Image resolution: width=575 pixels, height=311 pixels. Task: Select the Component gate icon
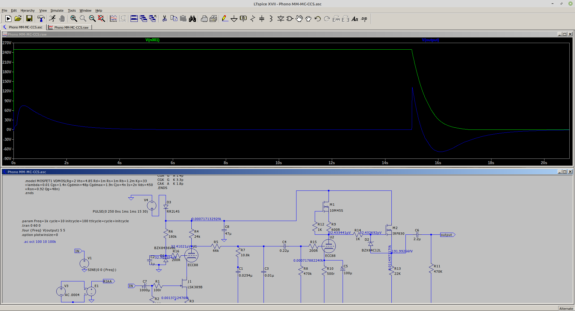(x=290, y=19)
